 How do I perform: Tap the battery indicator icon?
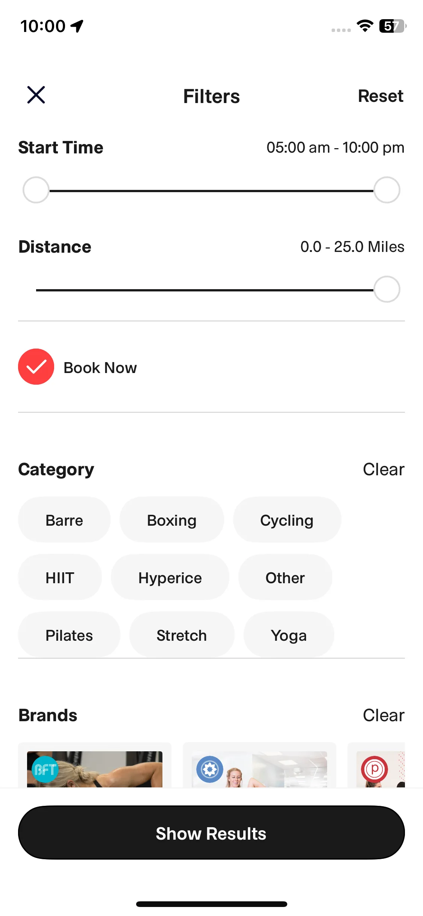tap(393, 26)
